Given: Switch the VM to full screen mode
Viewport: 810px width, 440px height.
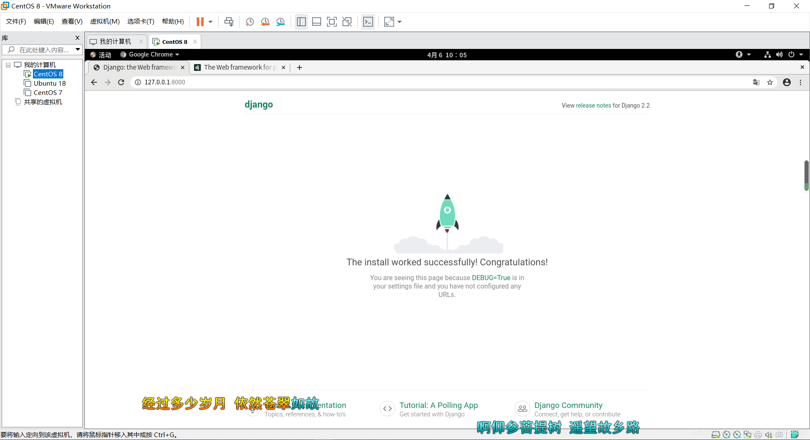Looking at the screenshot, I should tap(332, 22).
